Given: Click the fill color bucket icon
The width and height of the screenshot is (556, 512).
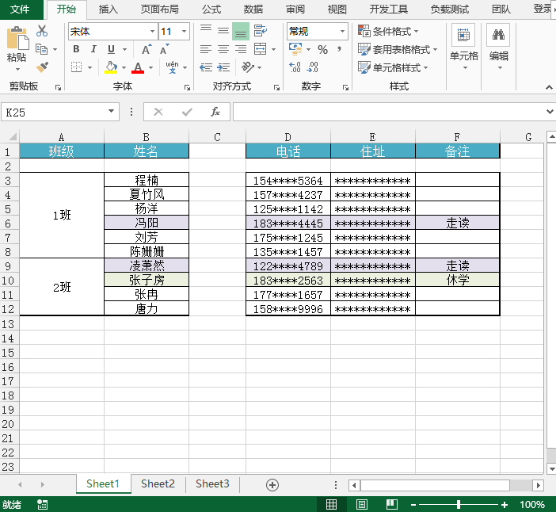Looking at the screenshot, I should click(111, 67).
